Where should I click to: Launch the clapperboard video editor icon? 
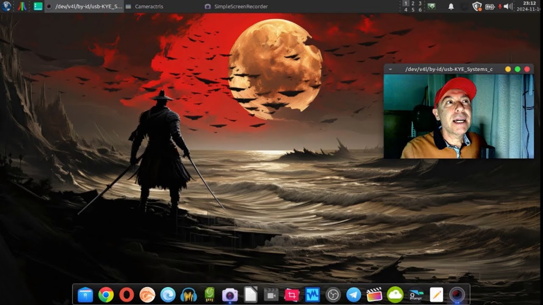coord(375,294)
